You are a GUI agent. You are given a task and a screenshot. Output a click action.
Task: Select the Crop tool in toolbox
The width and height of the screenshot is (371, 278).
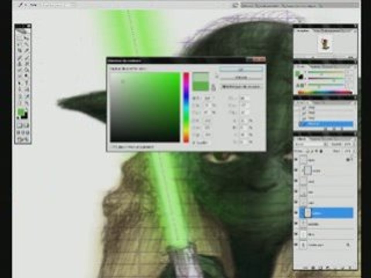click(20, 50)
